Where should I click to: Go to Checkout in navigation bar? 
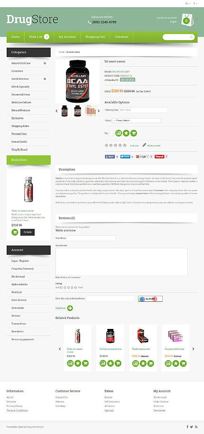pos(121,37)
